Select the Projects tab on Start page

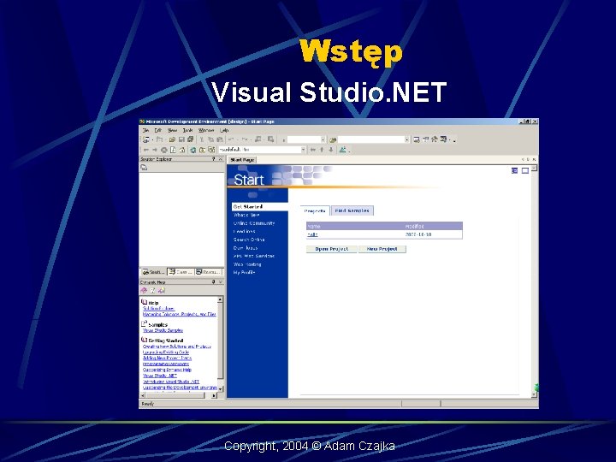point(315,211)
